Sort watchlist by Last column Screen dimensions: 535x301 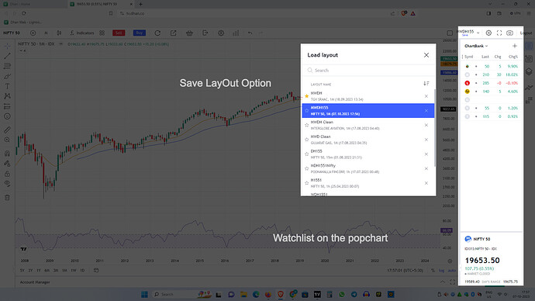pyautogui.click(x=485, y=57)
